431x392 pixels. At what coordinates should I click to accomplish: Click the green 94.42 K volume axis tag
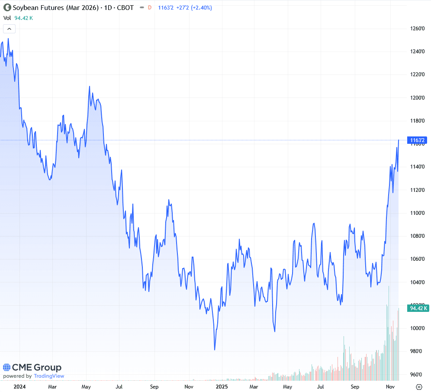tap(418, 308)
